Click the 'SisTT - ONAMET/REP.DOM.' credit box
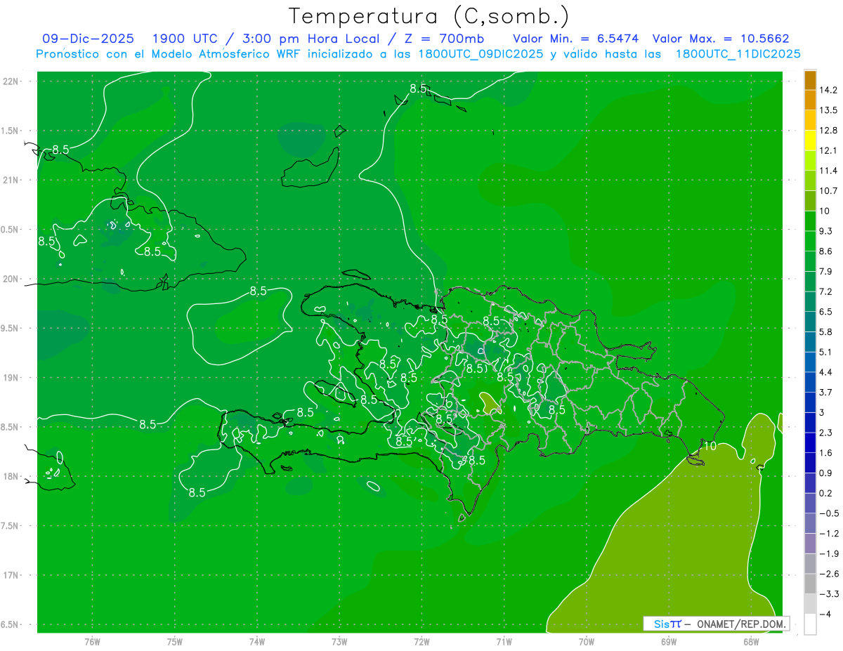Viewport: 843px width, 651px height. pyautogui.click(x=717, y=624)
